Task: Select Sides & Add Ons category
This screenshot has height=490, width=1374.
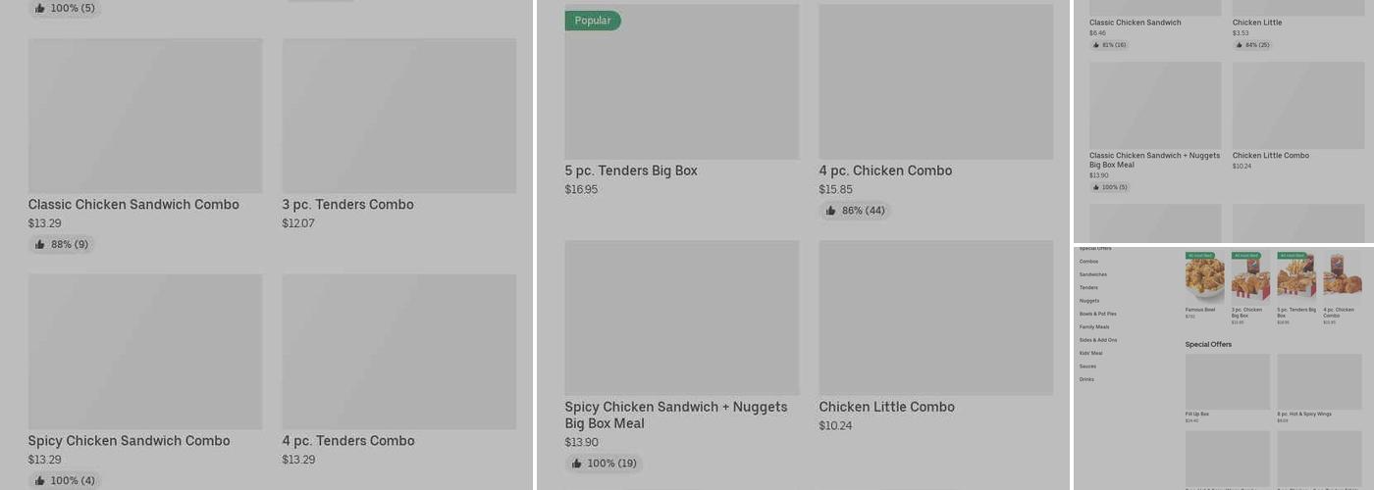Action: (x=1098, y=340)
